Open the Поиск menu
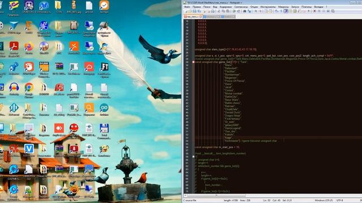 point(207,7)
